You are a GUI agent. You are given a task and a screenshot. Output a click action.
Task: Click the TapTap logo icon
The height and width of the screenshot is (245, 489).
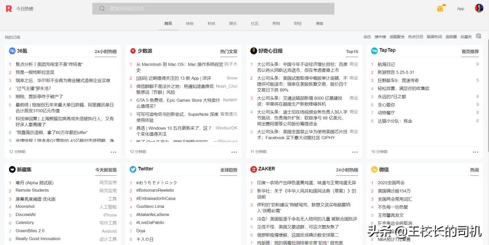tap(374, 51)
